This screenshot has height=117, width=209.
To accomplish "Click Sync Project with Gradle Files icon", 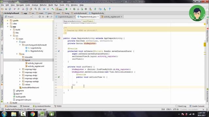I will pos(95,9).
